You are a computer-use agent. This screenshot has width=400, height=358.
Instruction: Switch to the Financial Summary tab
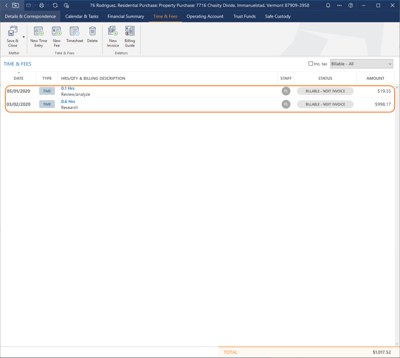[x=126, y=17]
